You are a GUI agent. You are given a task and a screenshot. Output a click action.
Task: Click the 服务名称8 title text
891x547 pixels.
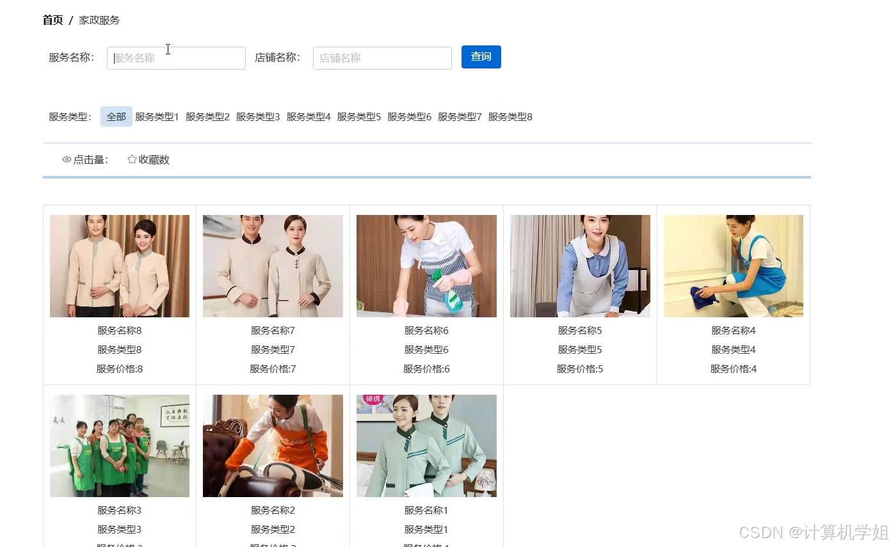tap(120, 331)
